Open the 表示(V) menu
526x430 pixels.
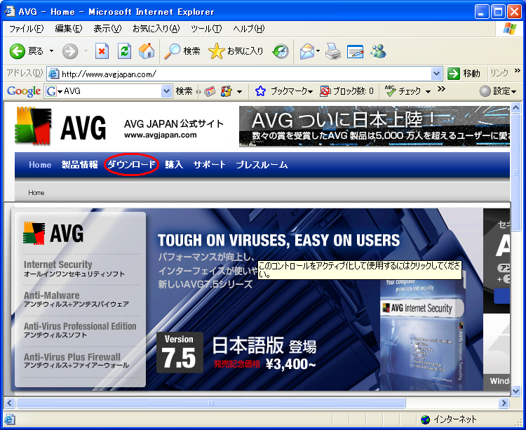click(x=107, y=29)
